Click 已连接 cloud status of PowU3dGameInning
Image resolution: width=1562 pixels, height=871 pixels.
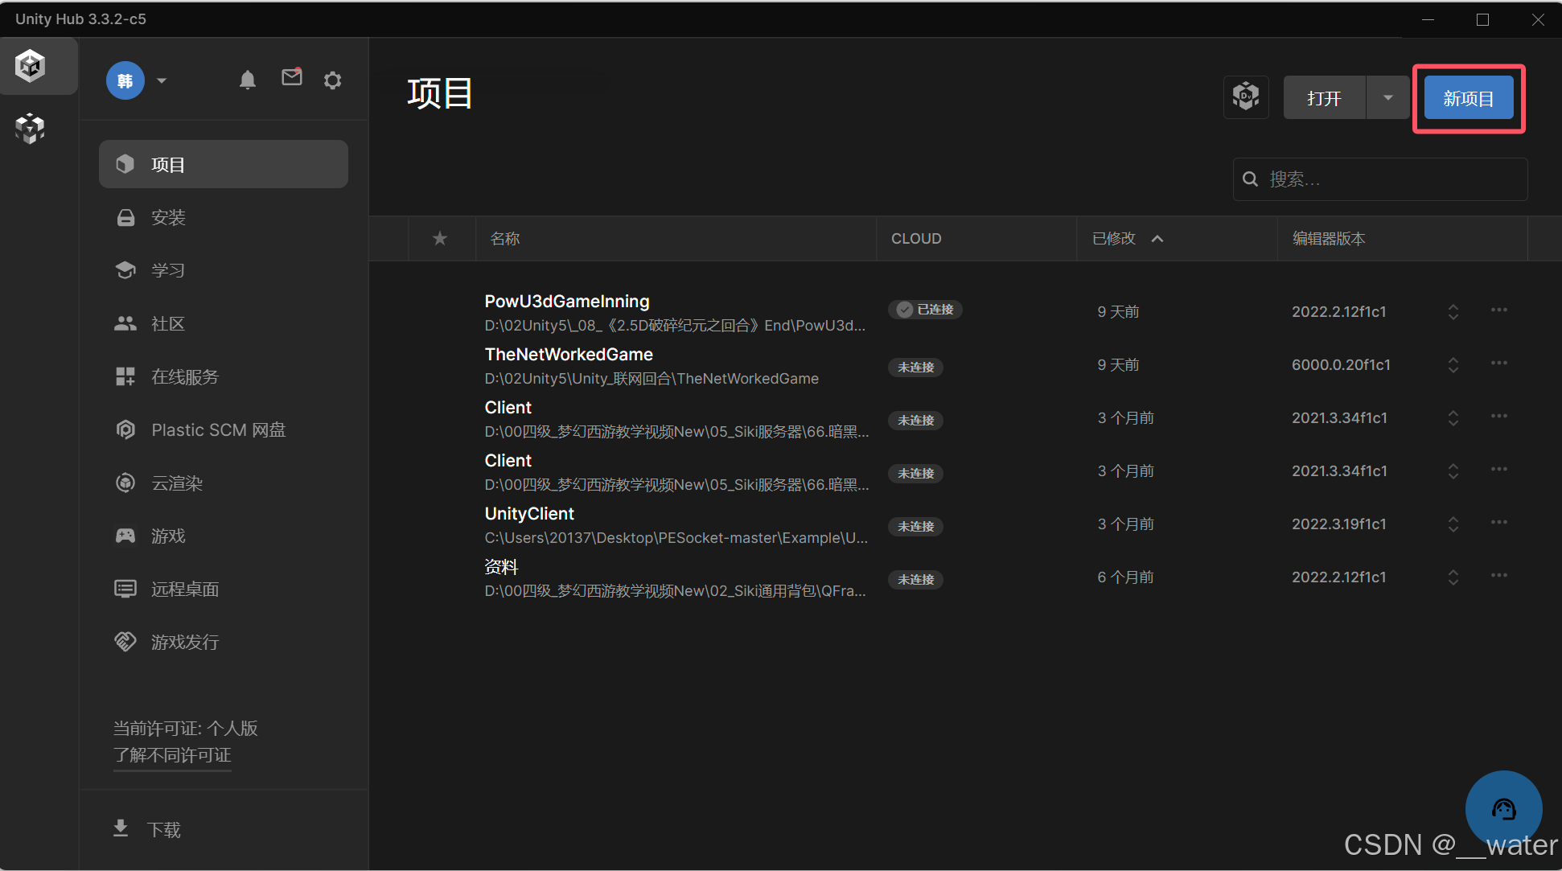coord(926,310)
